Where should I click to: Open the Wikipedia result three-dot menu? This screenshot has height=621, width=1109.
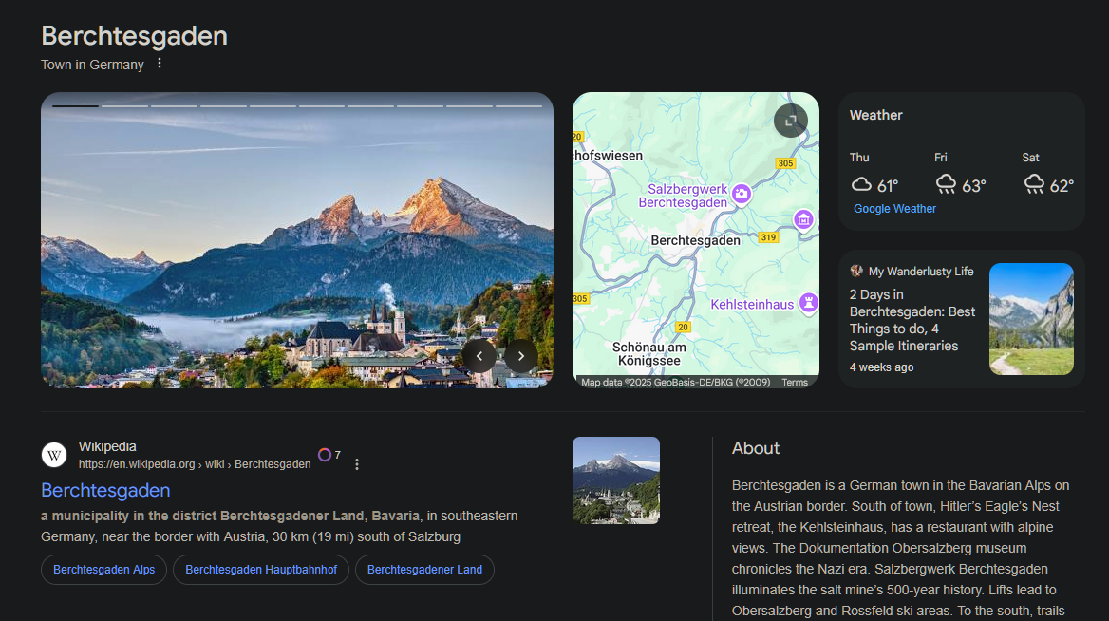tap(356, 464)
